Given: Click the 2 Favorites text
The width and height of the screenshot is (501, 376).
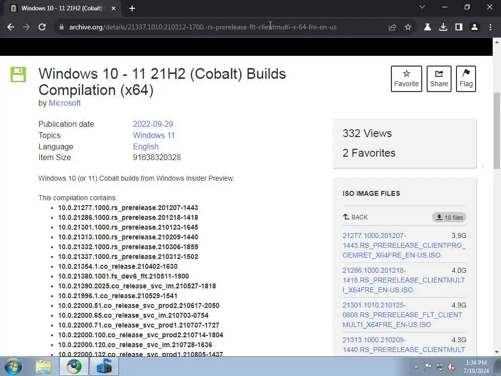Looking at the screenshot, I should click(x=369, y=153).
